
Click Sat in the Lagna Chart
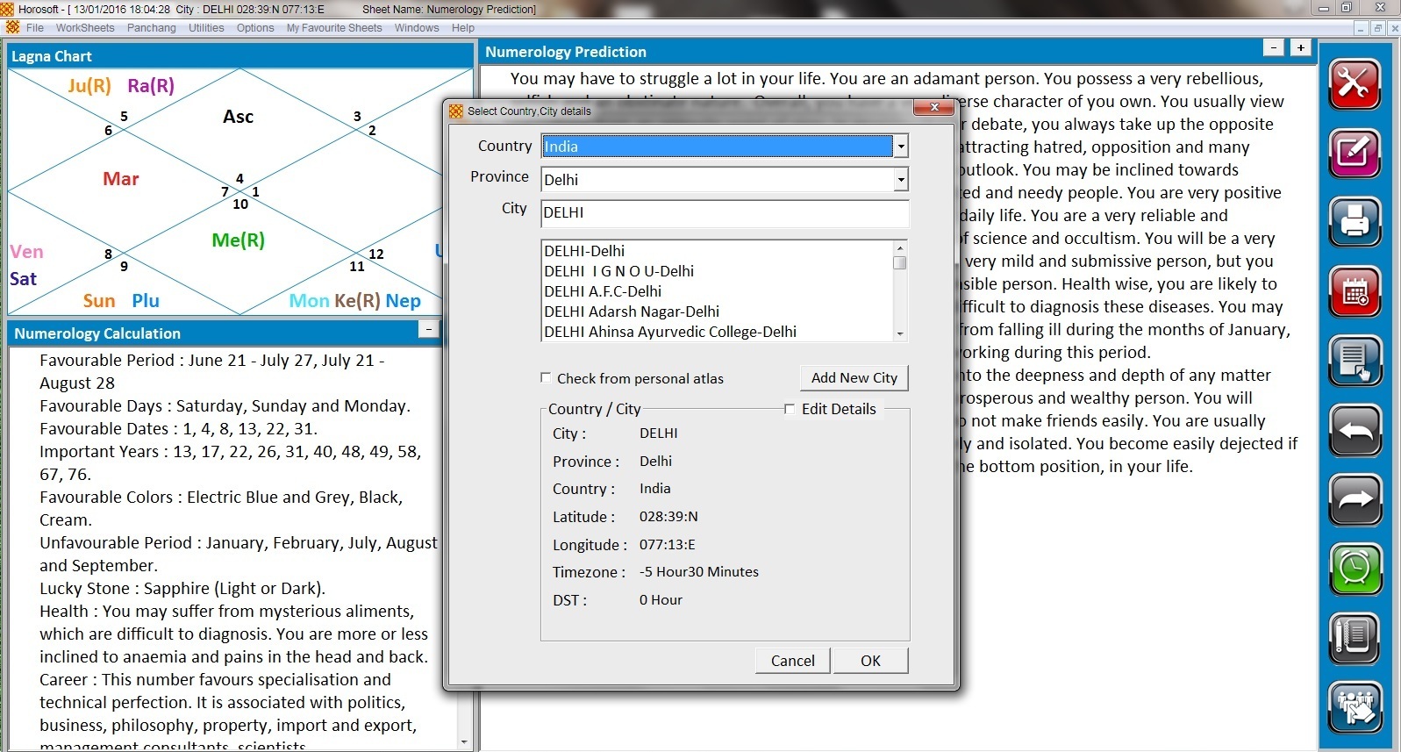(x=23, y=279)
